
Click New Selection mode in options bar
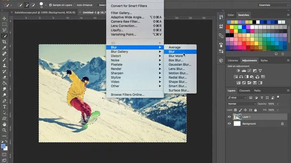(x=20, y=5)
